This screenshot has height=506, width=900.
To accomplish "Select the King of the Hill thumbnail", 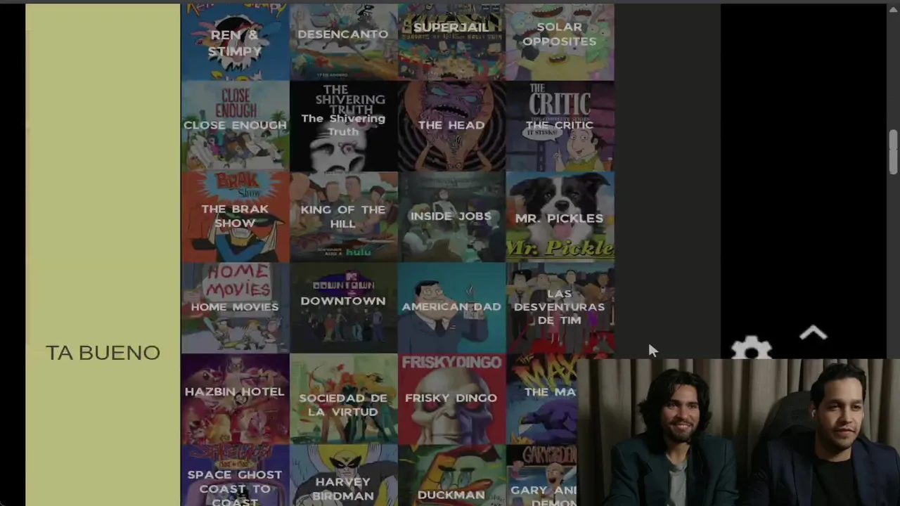I will click(343, 216).
